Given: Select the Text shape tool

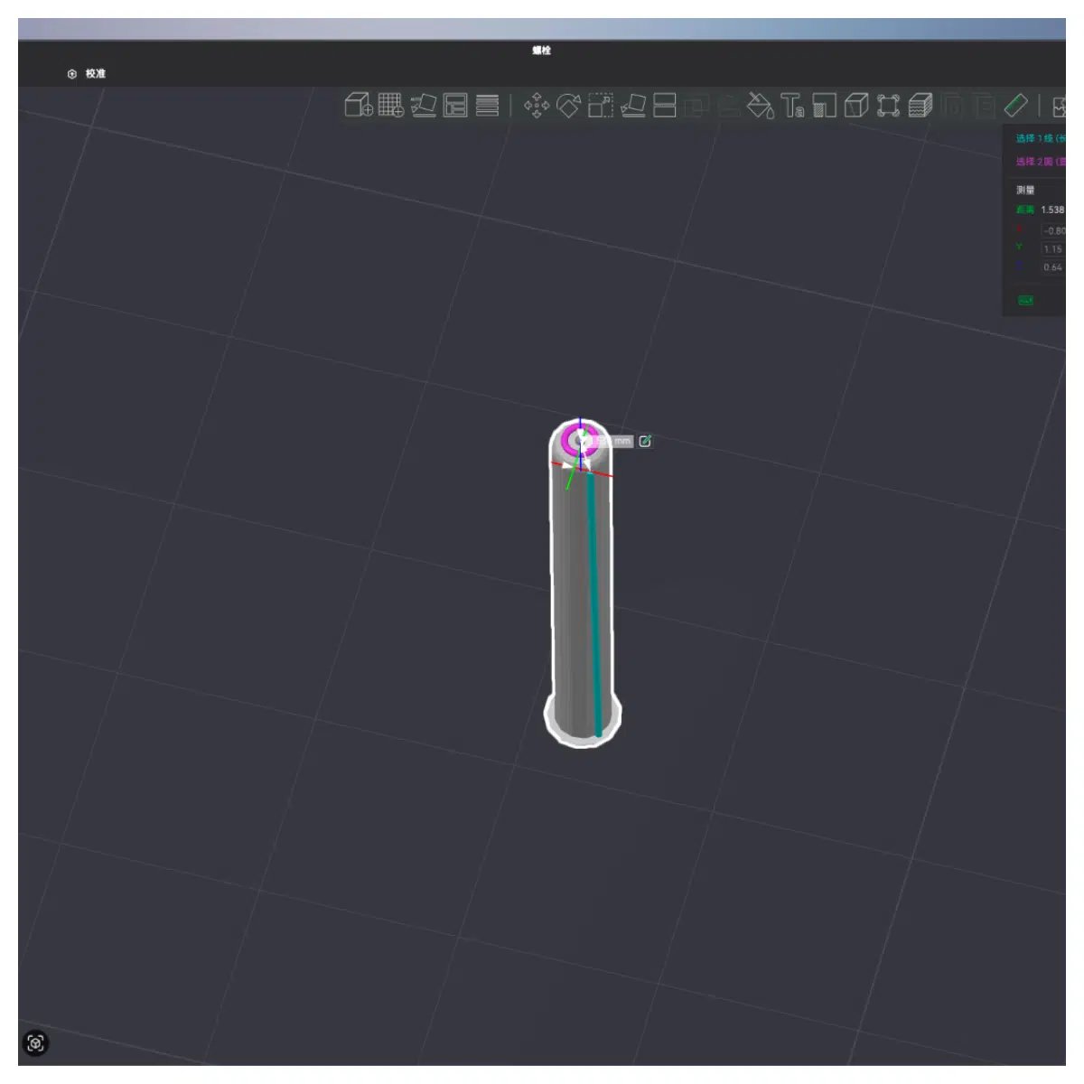Looking at the screenshot, I should pyautogui.click(x=793, y=106).
